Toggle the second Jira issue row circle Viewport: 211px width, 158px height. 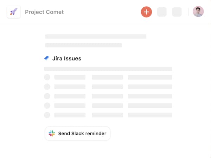coord(47,87)
